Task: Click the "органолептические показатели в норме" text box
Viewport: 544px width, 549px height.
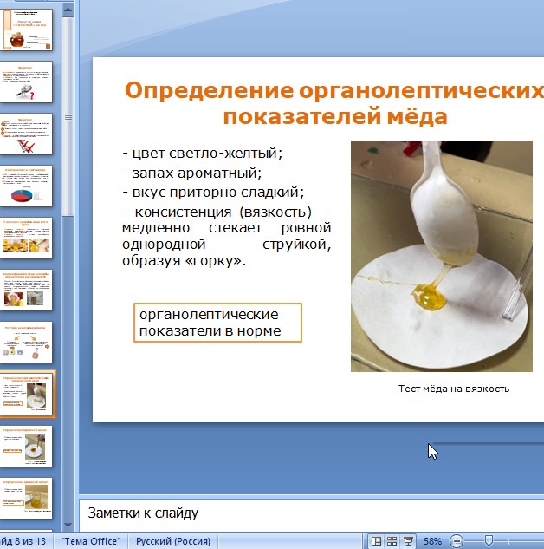Action: [217, 323]
